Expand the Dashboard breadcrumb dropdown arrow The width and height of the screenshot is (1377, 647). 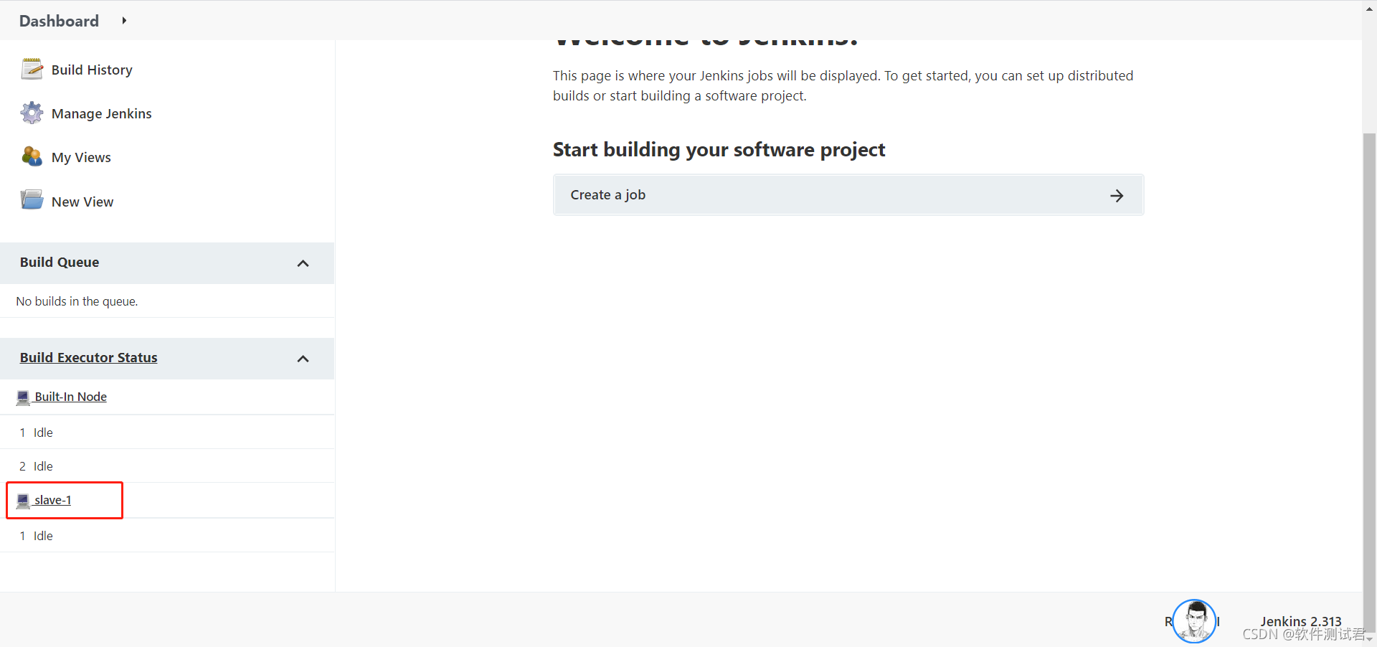click(124, 21)
